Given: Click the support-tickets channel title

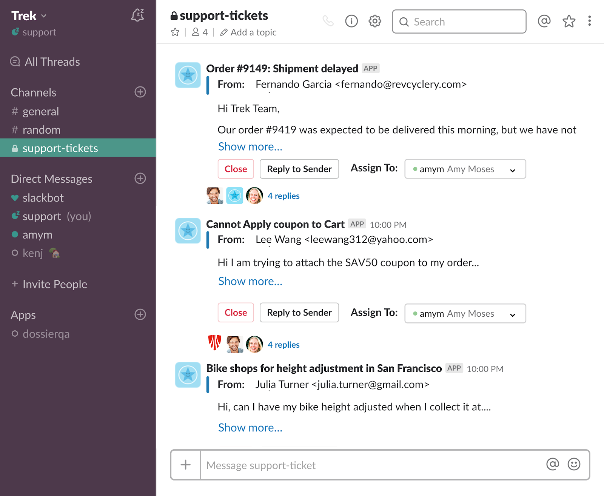Looking at the screenshot, I should (223, 15).
